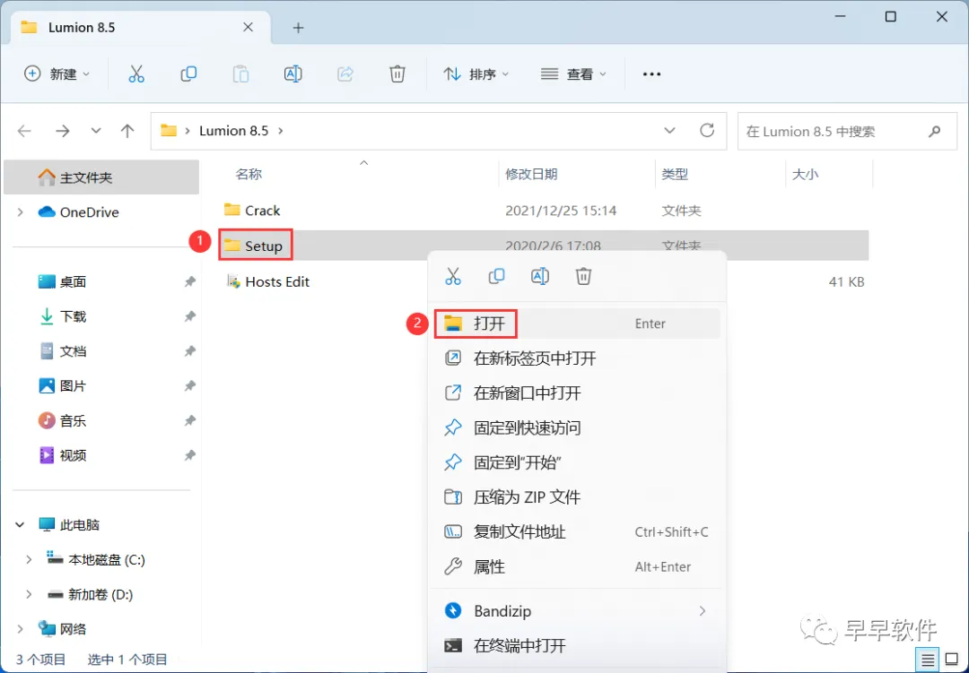Sort by the 修改日期 column header

tap(531, 175)
